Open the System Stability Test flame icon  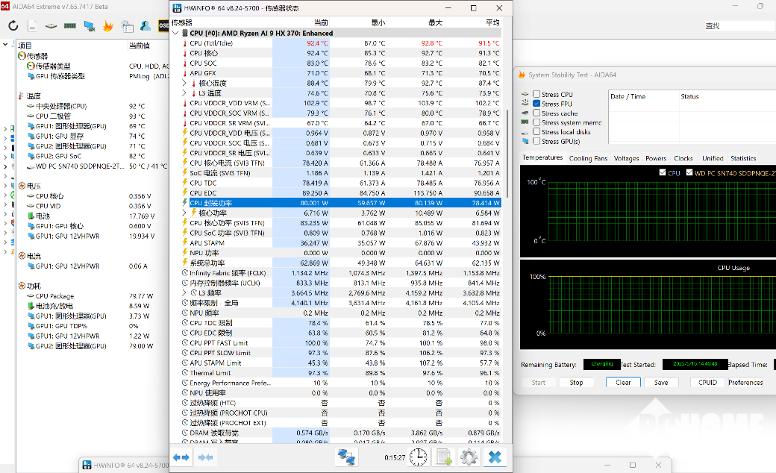(108, 25)
